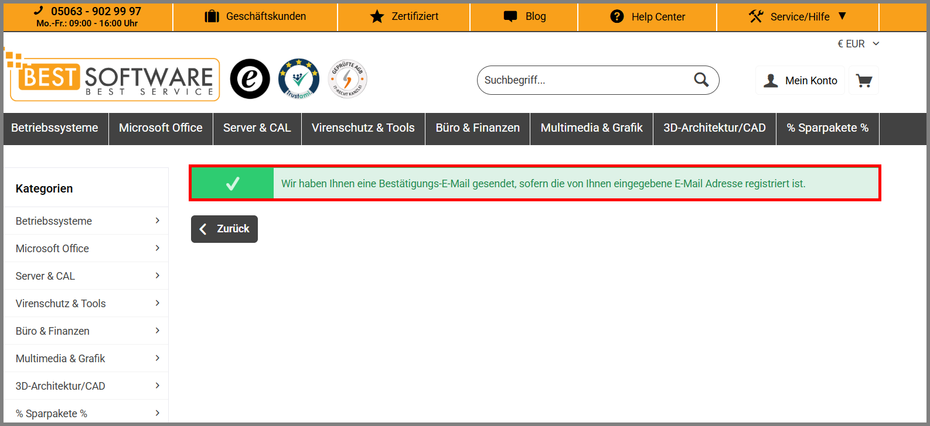The width and height of the screenshot is (930, 426).
Task: Click the phone icon beside the number
Action: tap(39, 11)
